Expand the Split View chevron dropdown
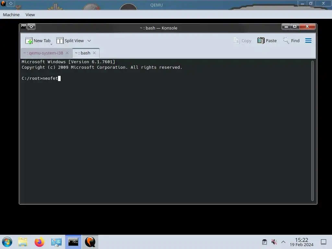This screenshot has width=332, height=249. [x=89, y=41]
